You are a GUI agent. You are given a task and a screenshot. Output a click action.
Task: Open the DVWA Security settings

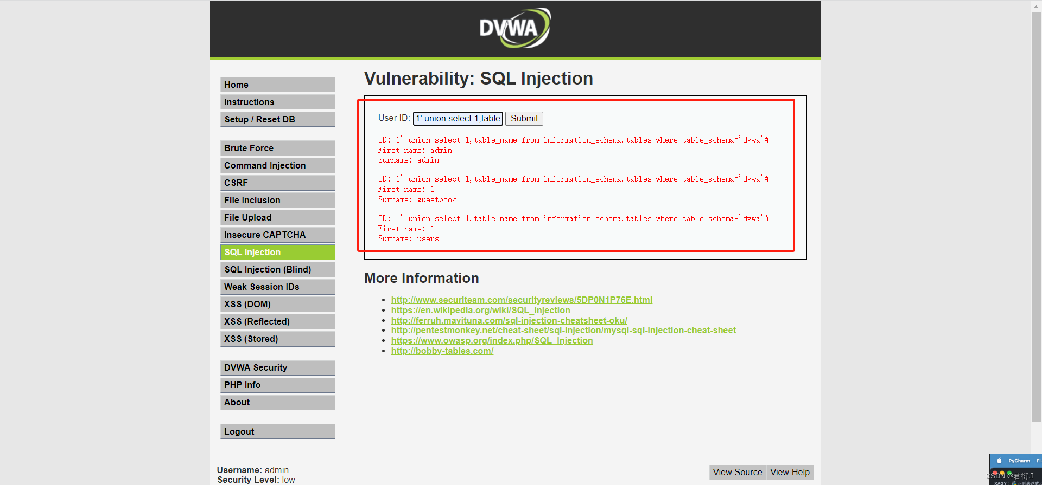(x=277, y=367)
